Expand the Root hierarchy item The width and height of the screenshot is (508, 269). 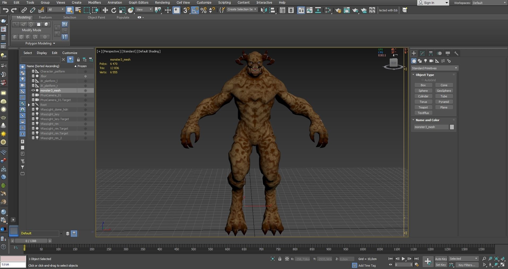(x=29, y=105)
